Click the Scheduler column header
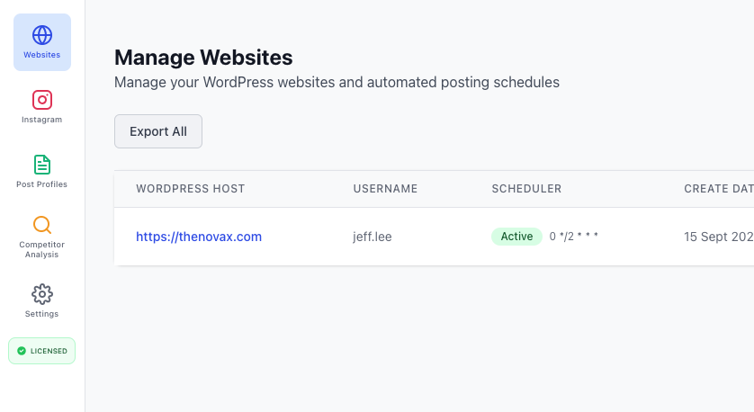The image size is (754, 412). point(526,189)
